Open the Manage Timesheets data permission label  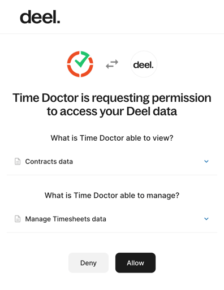[66, 219]
